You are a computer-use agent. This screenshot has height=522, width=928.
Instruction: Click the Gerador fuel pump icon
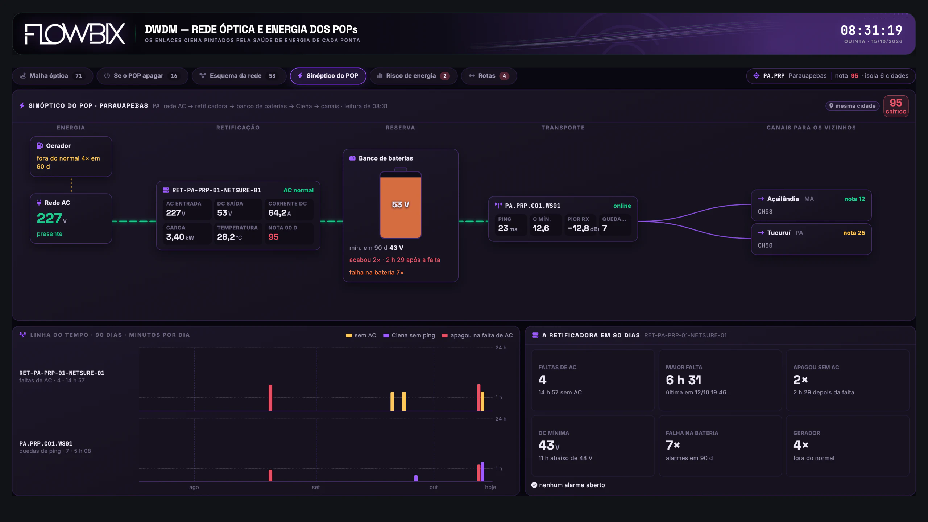coord(40,146)
